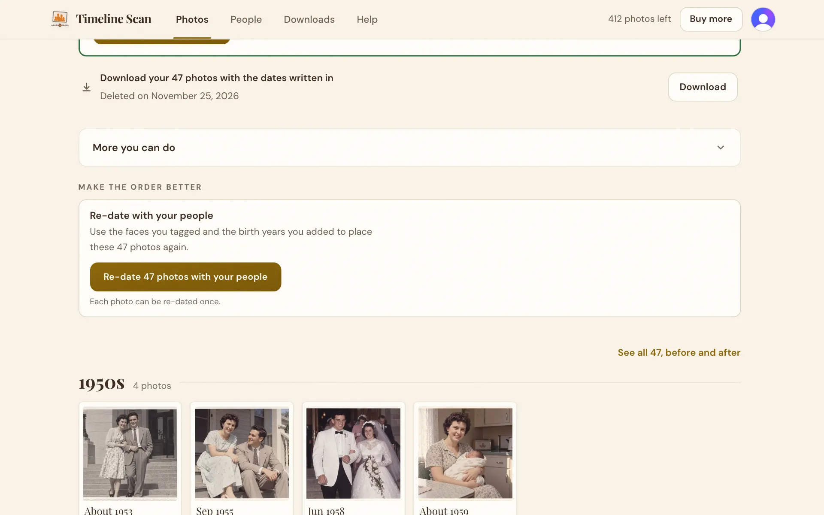Image resolution: width=824 pixels, height=515 pixels.
Task: Click the Re-date with your people heading
Action: click(151, 215)
